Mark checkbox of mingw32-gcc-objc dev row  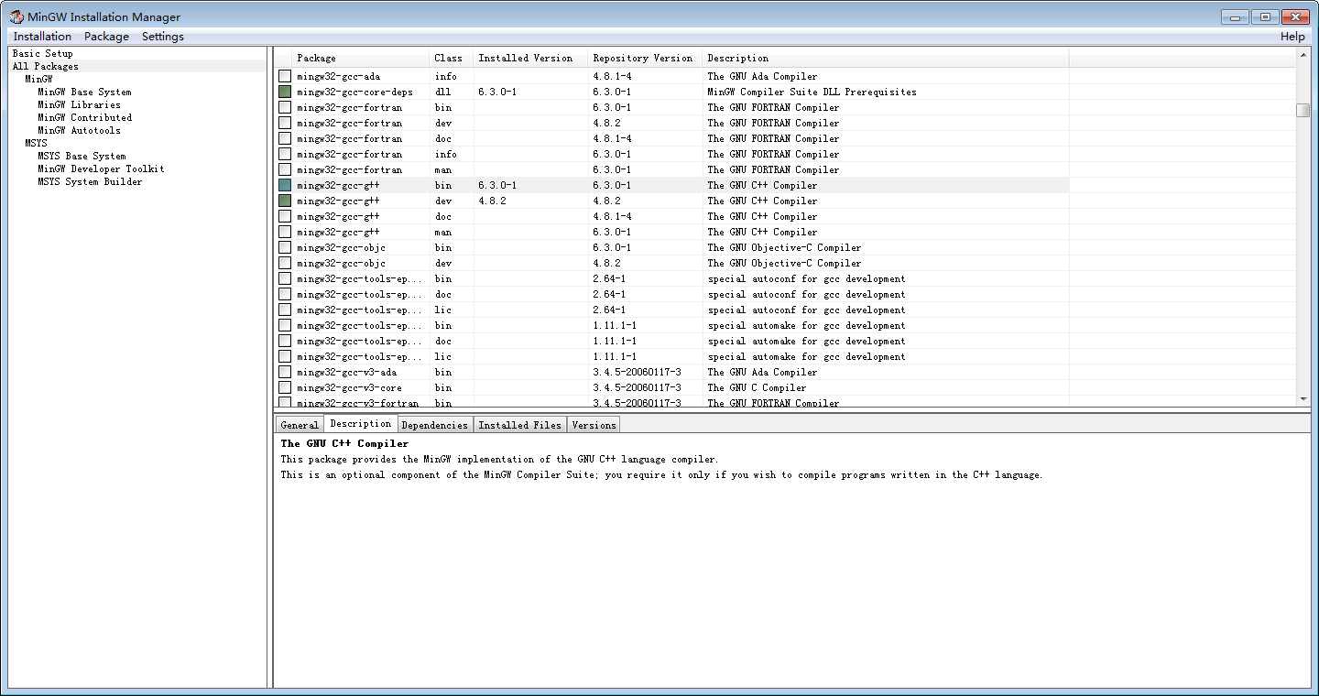pos(285,263)
